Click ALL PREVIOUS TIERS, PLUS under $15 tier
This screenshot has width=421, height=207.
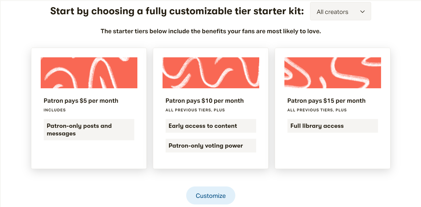(x=317, y=110)
